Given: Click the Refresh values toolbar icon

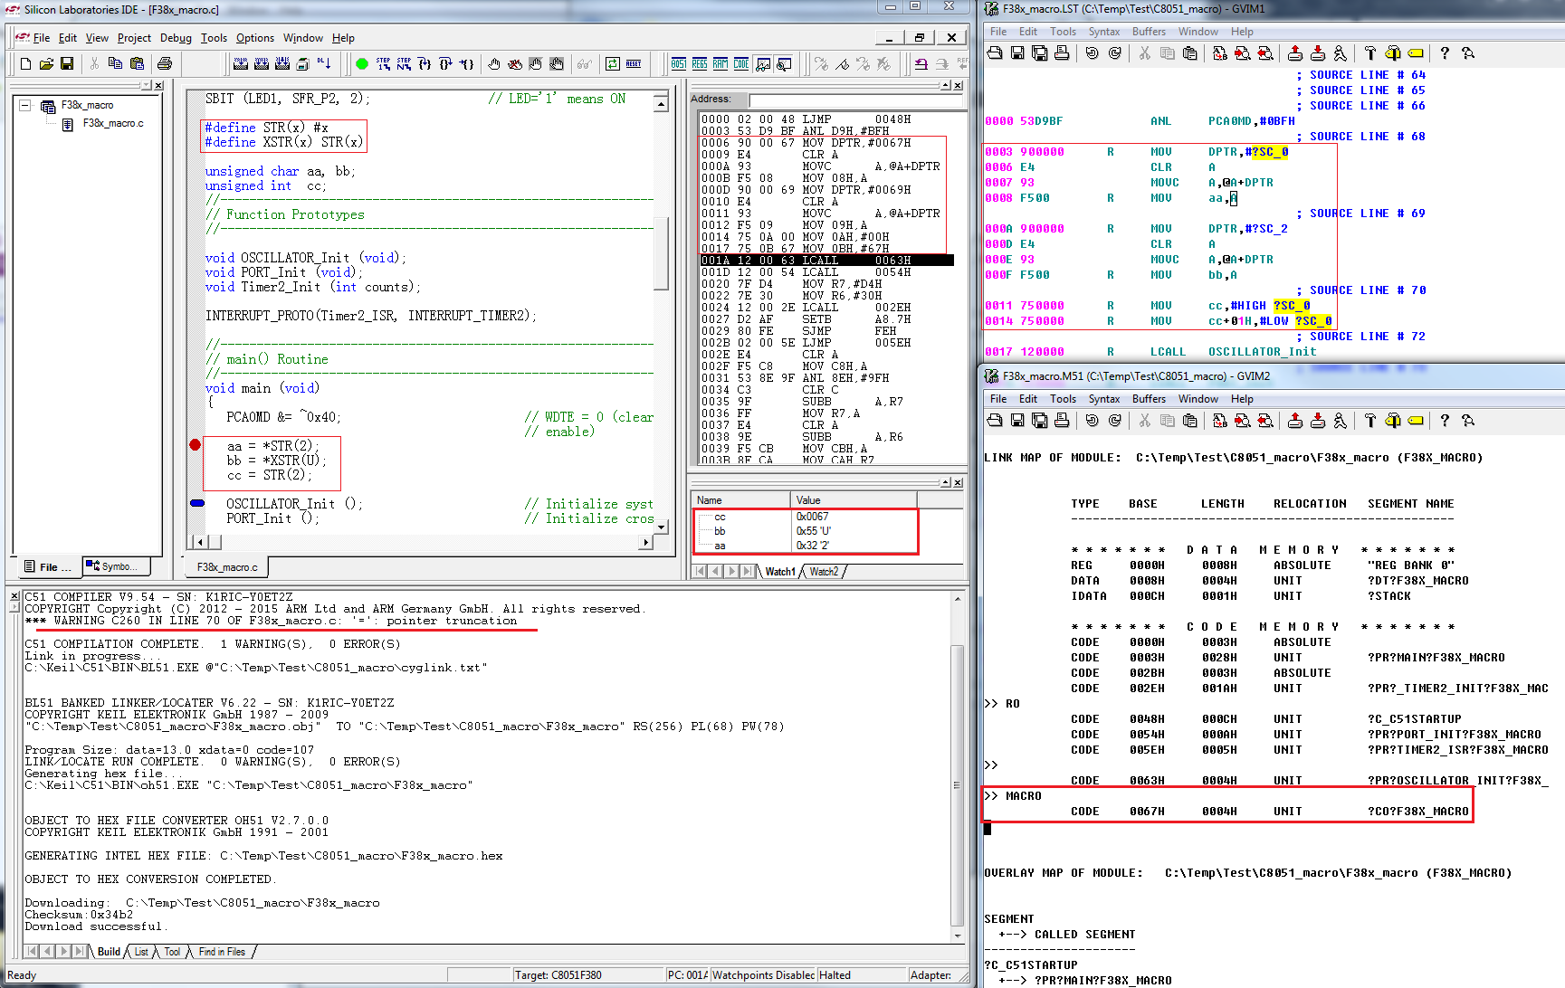Looking at the screenshot, I should tap(613, 64).
